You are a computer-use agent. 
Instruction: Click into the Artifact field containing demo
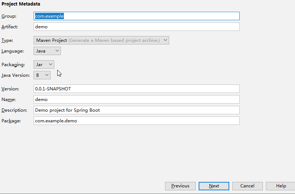[x=137, y=27]
